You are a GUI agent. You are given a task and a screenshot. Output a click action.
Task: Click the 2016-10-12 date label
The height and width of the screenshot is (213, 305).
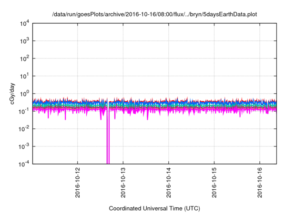[x=77, y=183]
